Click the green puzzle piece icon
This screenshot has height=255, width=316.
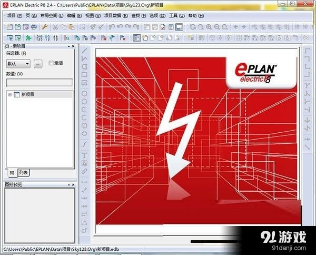click(x=28, y=37)
